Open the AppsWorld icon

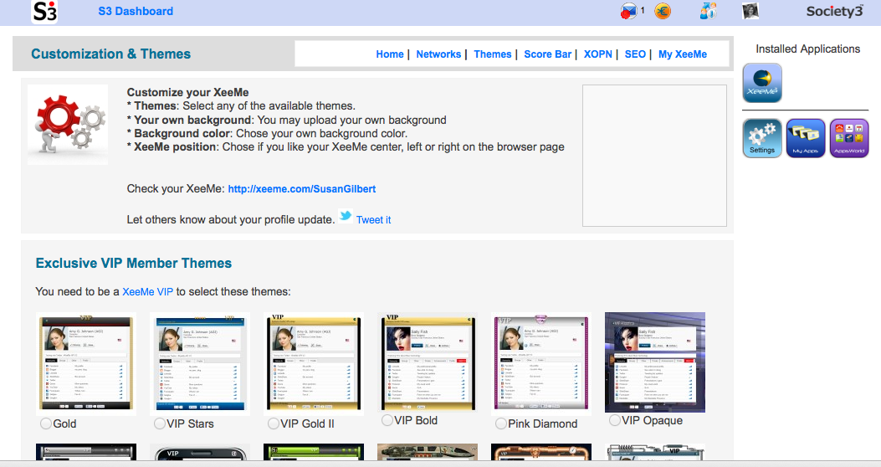click(x=849, y=138)
